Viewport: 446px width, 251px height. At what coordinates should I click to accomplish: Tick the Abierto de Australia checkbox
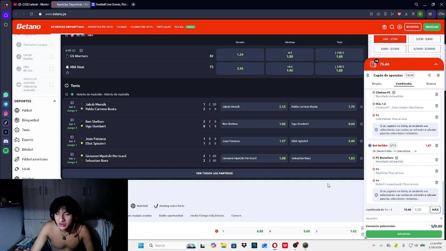pyautogui.click(x=52, y=84)
